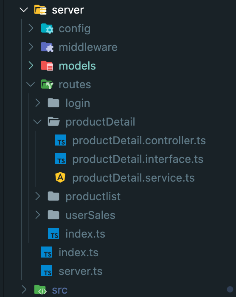Viewport: 236px width, 297px height.
Task: Click the dark circle badge beside src
Action: (230, 289)
